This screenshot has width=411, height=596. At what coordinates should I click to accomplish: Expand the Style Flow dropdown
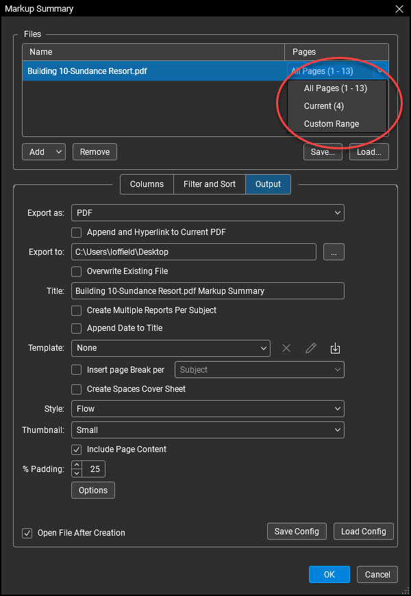point(208,408)
